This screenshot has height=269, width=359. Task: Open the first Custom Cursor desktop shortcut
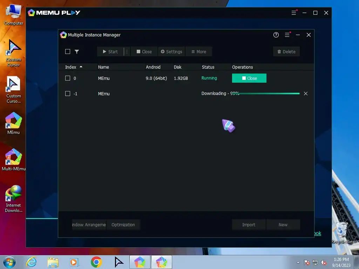(14, 53)
